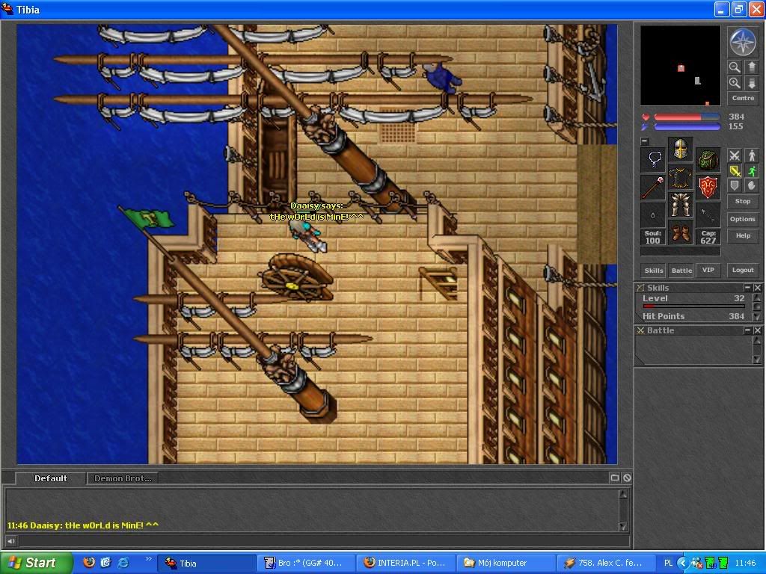Click the Stop button
Image resolution: width=766 pixels, height=574 pixels.
pos(743,201)
